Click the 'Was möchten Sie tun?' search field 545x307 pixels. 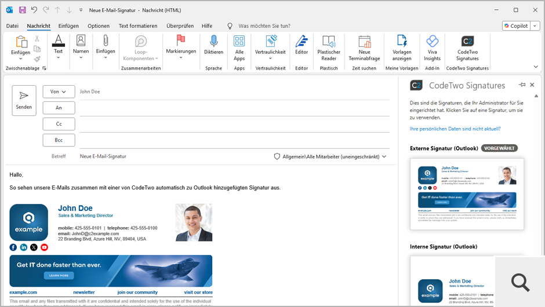point(264,25)
